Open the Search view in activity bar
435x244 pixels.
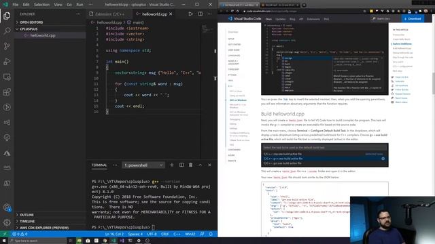pos(7,30)
